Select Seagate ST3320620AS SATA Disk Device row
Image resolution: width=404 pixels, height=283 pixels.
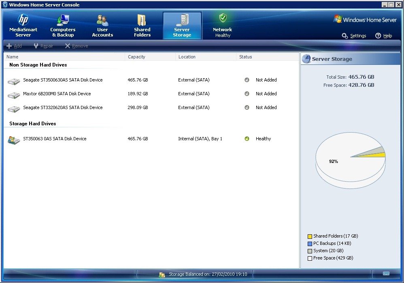pyautogui.click(x=151, y=107)
